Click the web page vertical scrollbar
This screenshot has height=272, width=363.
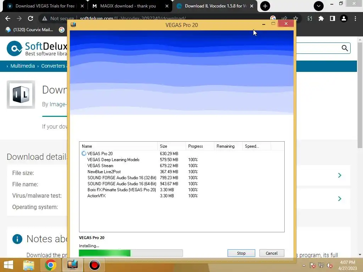pos(360,95)
